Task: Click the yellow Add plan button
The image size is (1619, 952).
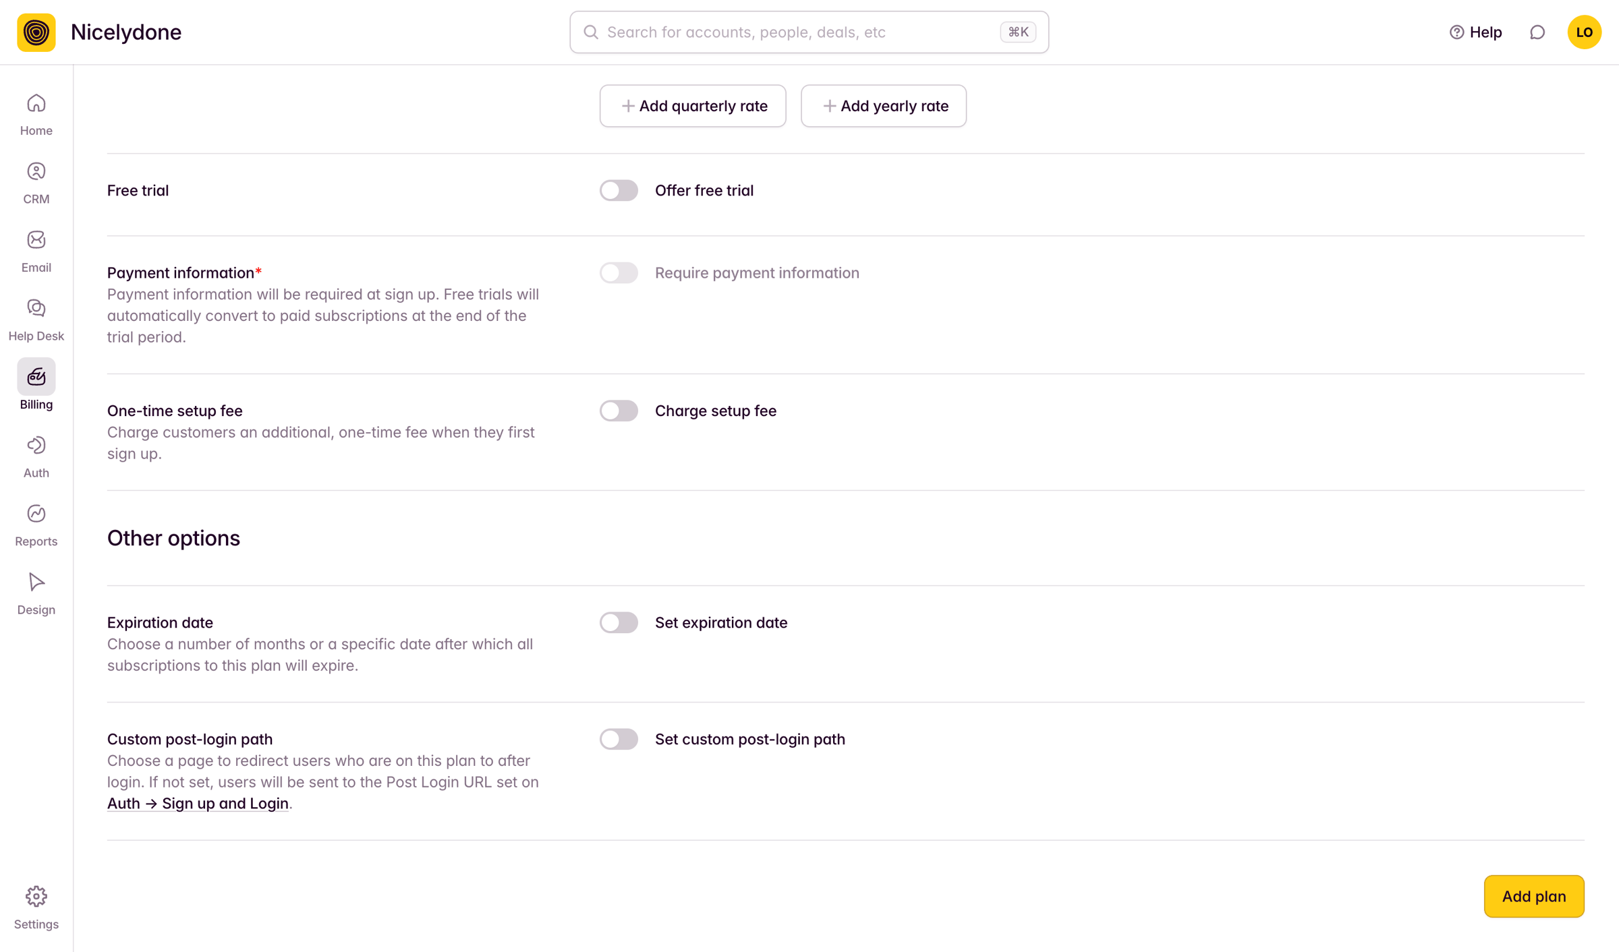Action: pos(1534,896)
